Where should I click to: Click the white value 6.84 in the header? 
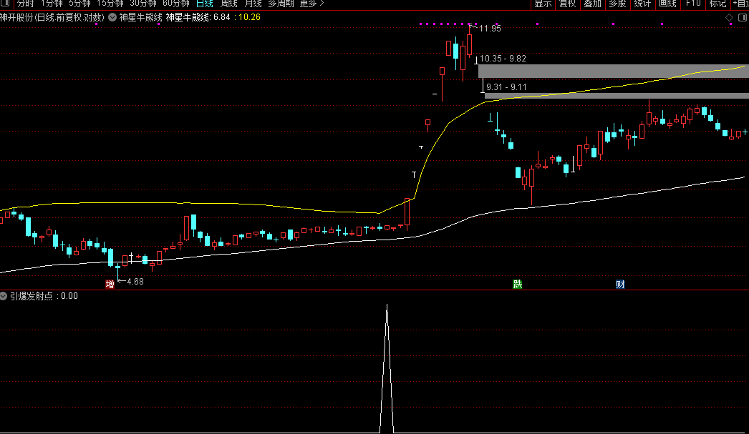pos(222,18)
